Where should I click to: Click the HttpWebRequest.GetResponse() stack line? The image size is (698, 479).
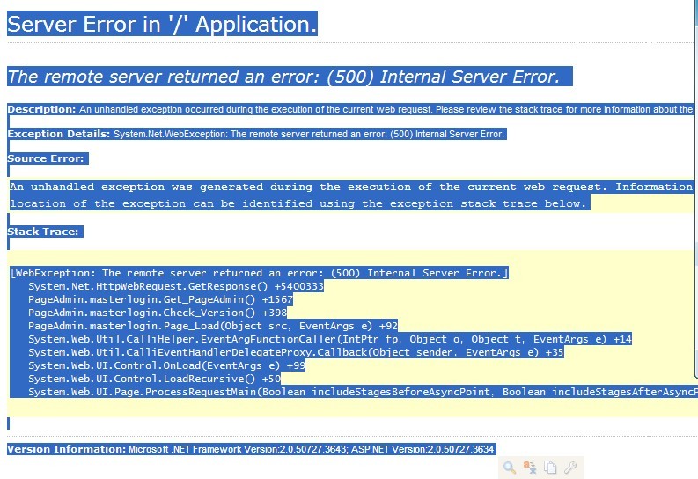[175, 286]
